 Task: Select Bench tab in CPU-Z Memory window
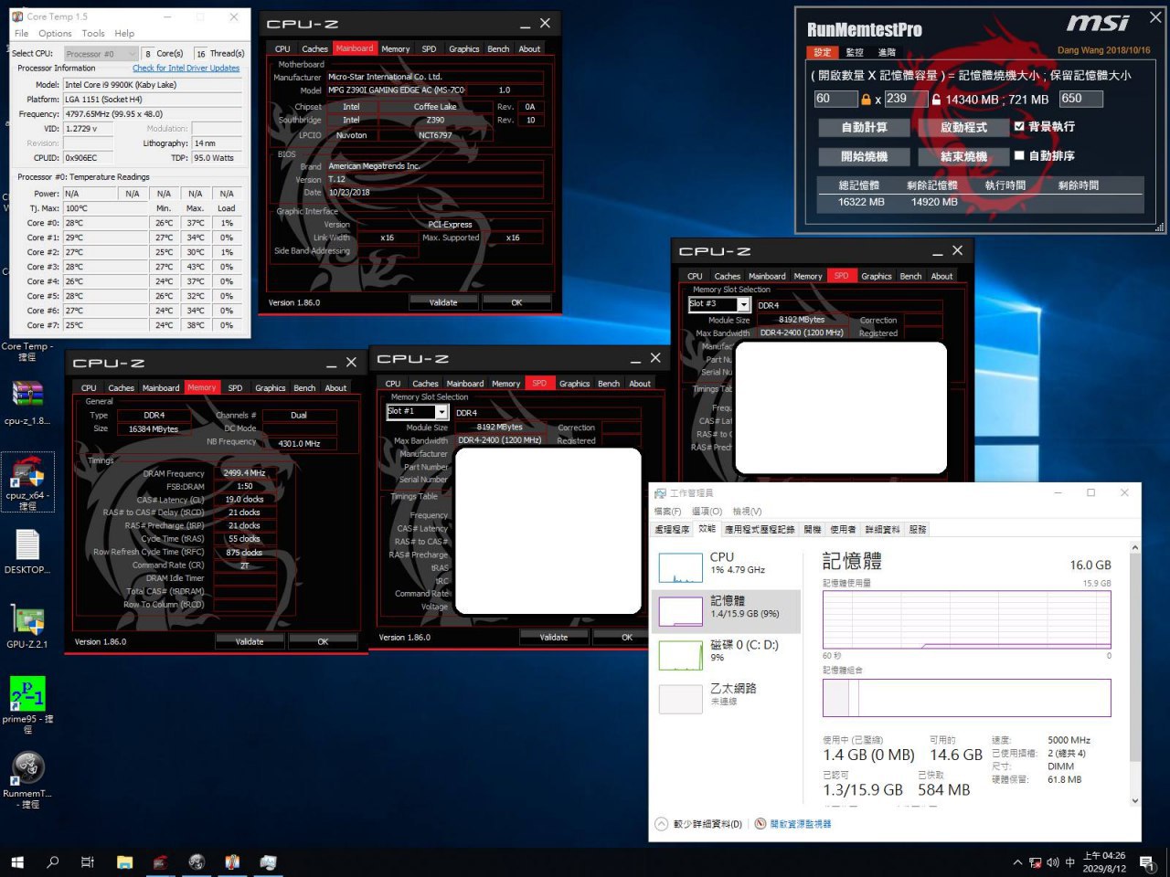304,388
